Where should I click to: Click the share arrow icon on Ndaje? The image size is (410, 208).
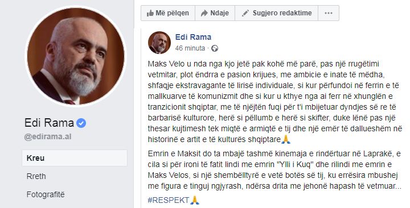click(204, 13)
